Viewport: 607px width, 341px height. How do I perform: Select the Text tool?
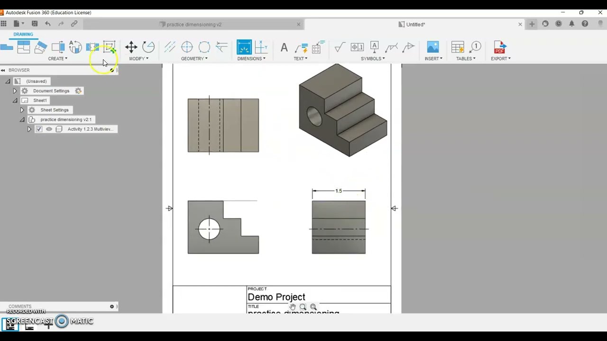pos(284,47)
